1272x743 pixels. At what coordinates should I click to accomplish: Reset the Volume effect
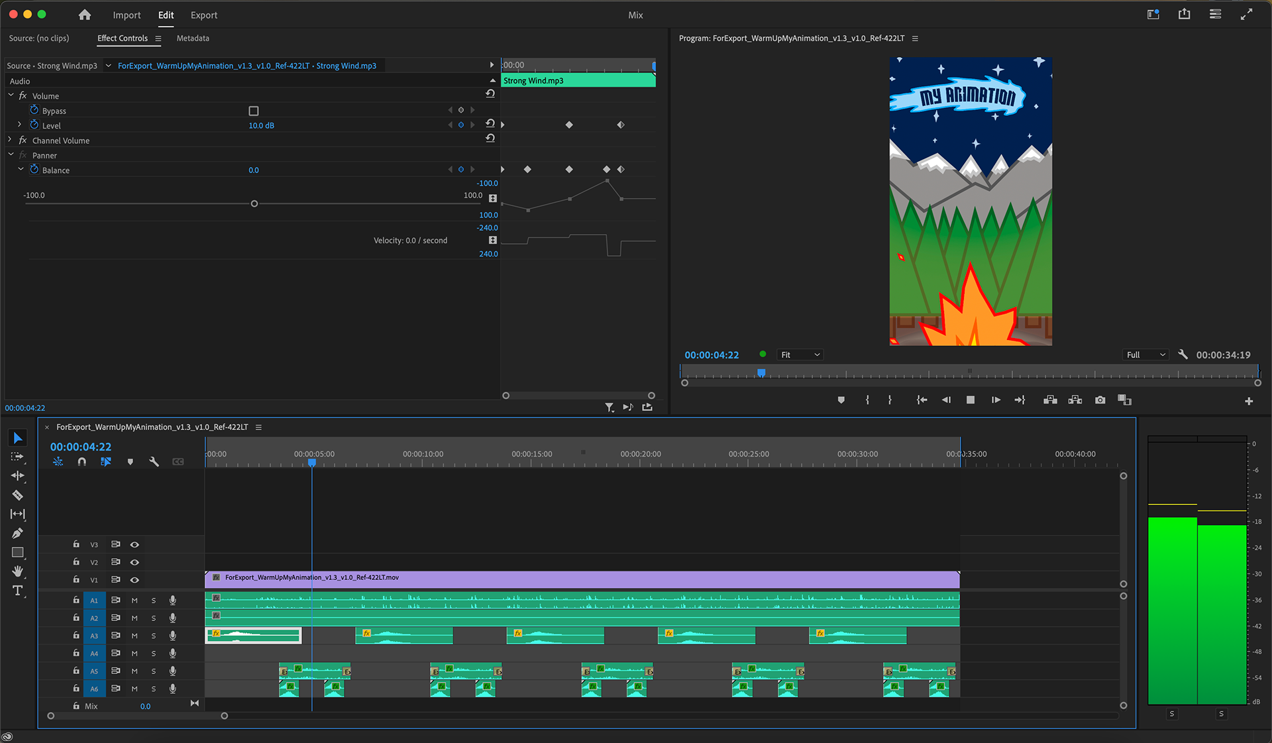(x=490, y=94)
